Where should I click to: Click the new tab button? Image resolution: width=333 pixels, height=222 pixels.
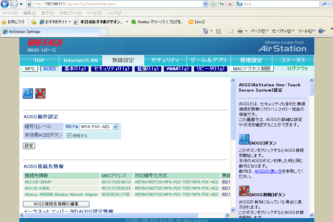(104, 32)
